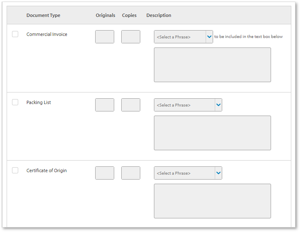Click the Packing List Copies field

[x=131, y=105]
